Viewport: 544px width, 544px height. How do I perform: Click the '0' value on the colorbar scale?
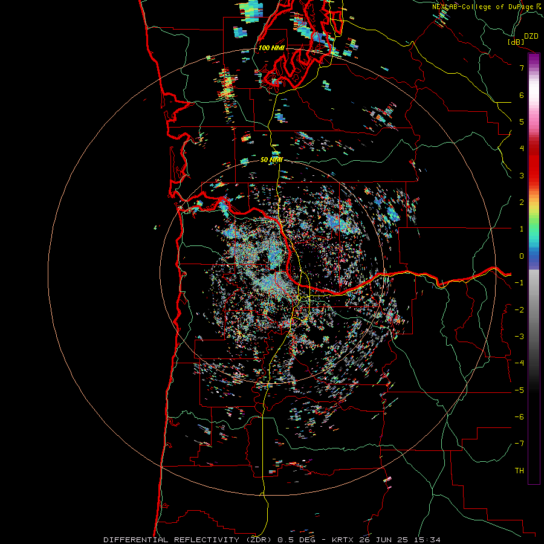tap(522, 256)
